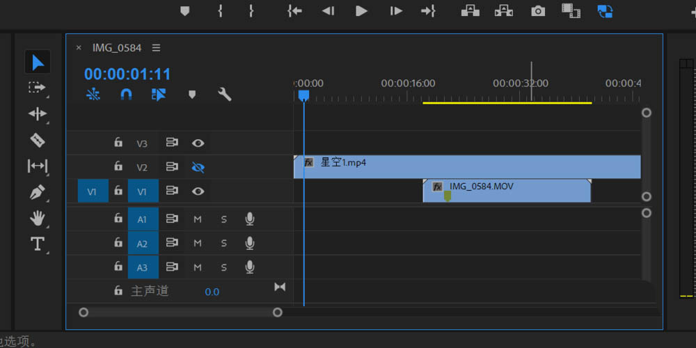Open the IMG_0584 sequence panel menu

156,47
